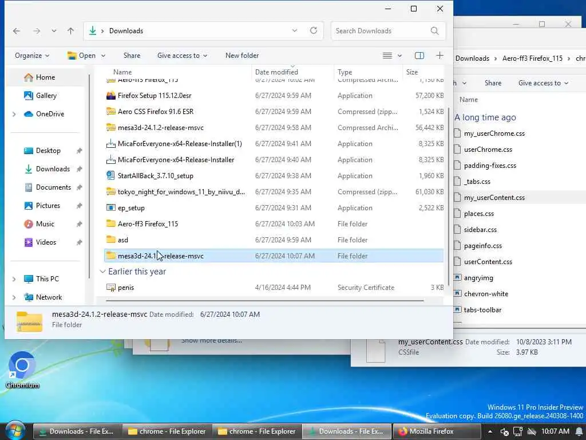This screenshot has width=586, height=440.
Task: Click Share in the background chrome window
Action: (x=493, y=83)
